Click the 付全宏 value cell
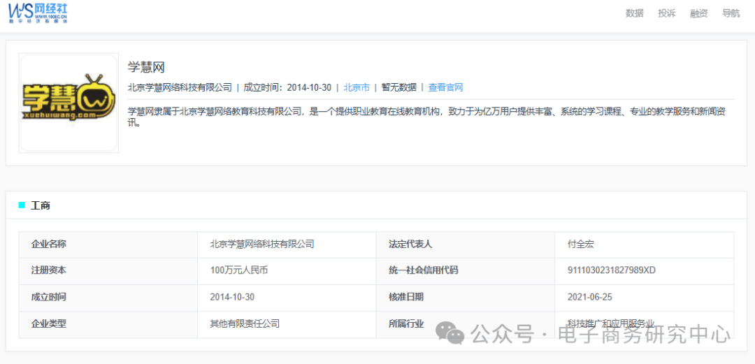The width and height of the screenshot is (755, 364). pos(645,245)
